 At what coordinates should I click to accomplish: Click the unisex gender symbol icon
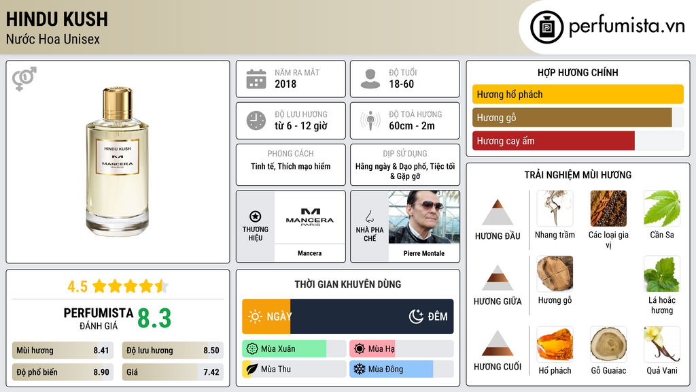pos(24,79)
